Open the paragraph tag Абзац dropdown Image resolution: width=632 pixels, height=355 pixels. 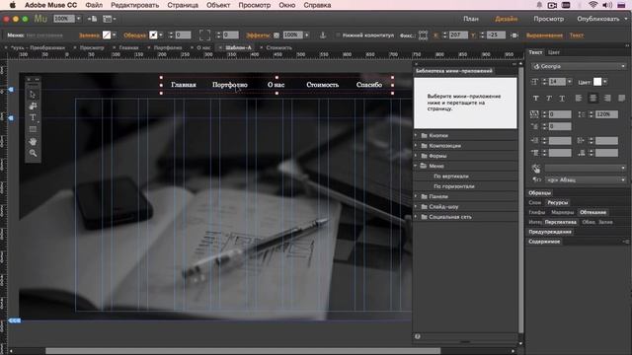pyautogui.click(x=586, y=179)
